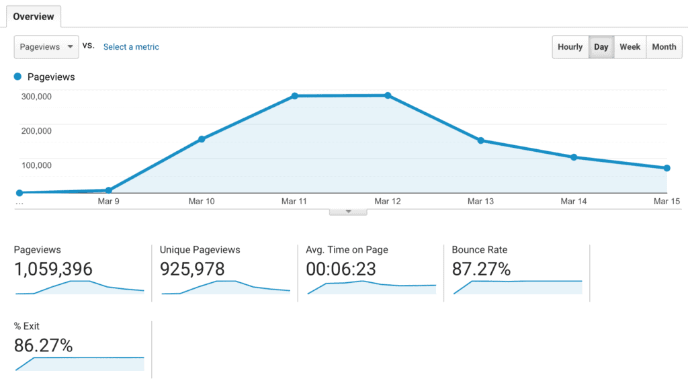
Task: Select the Avg. Time on Page sparkline
Action: 371,287
